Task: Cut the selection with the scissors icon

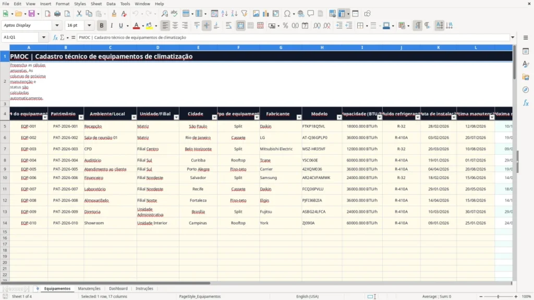Action: click(79, 14)
